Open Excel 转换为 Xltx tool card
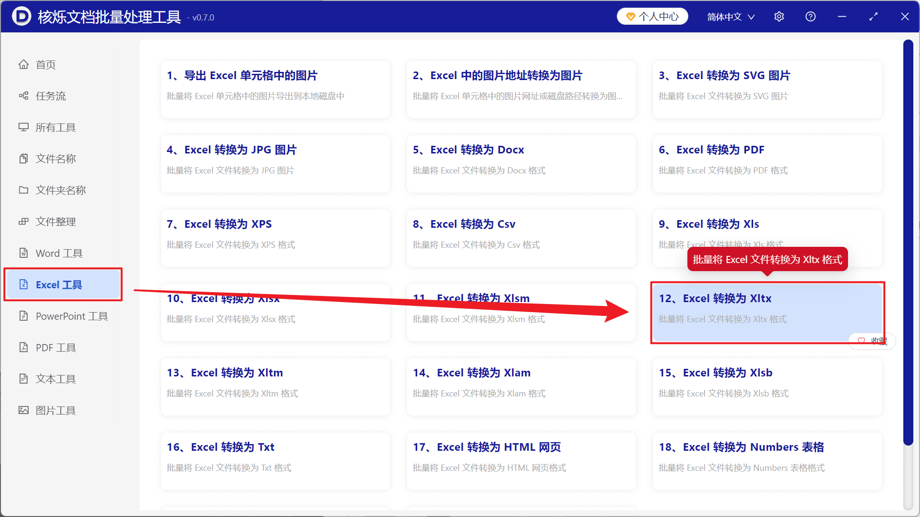 767,313
